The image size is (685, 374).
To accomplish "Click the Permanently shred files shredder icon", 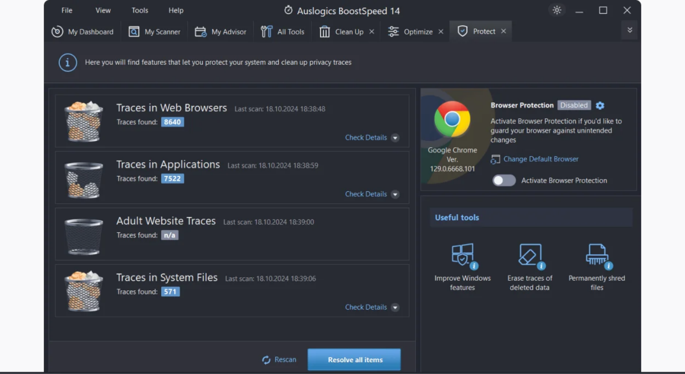I will 596,255.
